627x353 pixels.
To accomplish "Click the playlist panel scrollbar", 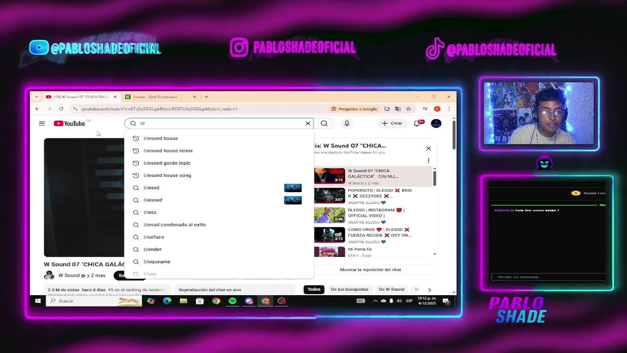I will click(x=434, y=177).
